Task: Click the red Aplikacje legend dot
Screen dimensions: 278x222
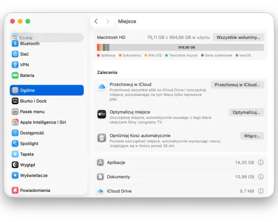Action: (x=98, y=55)
